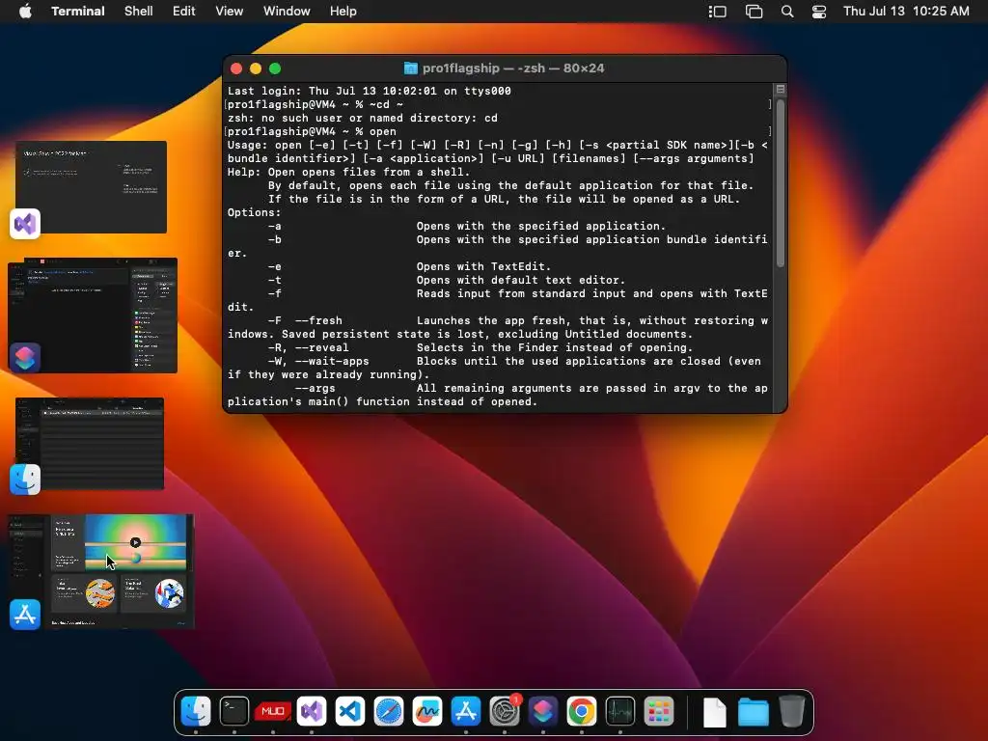Click the 'open' command prompt line

click(x=312, y=131)
